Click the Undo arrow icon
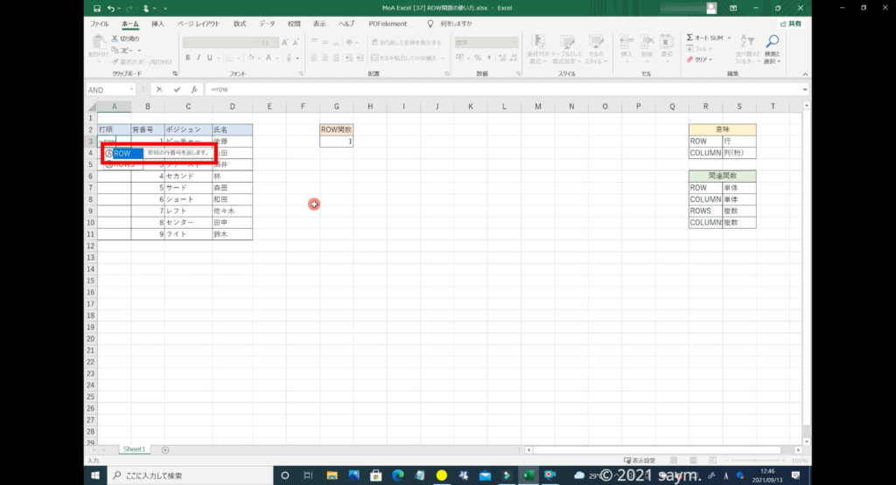The image size is (896, 485). pyautogui.click(x=111, y=7)
